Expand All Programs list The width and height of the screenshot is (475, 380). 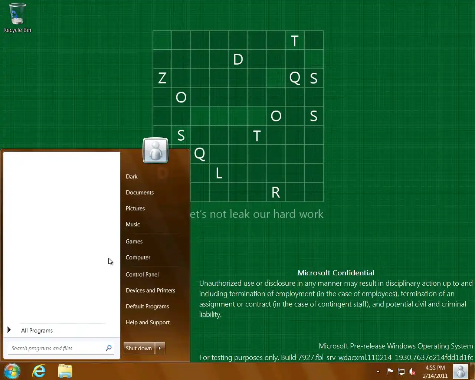[37, 330]
